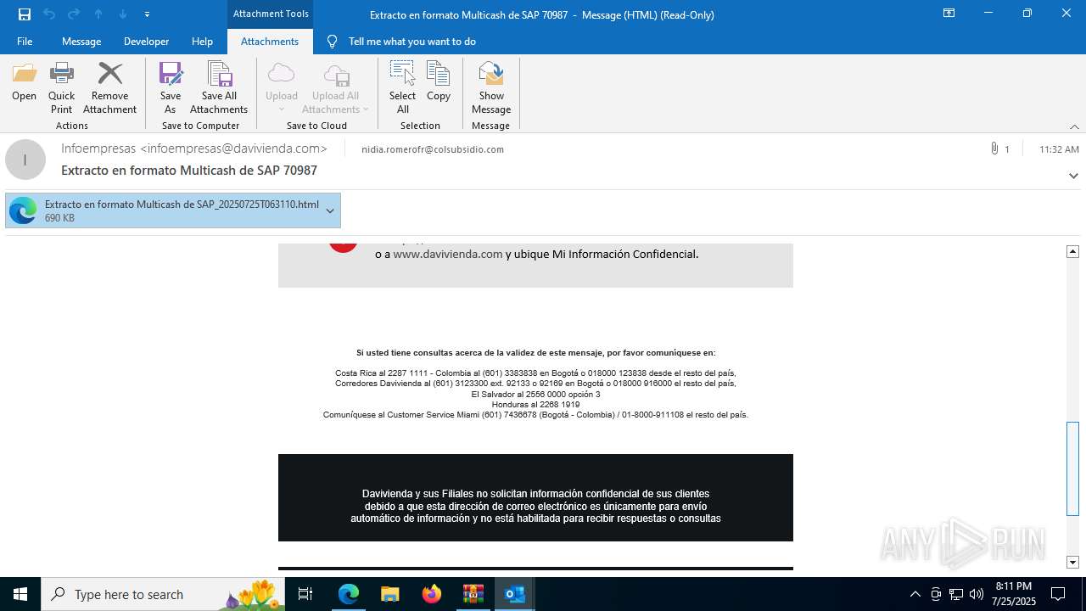Viewport: 1086px width, 611px height.
Task: Click sender Infoempresas email address
Action: (194, 149)
